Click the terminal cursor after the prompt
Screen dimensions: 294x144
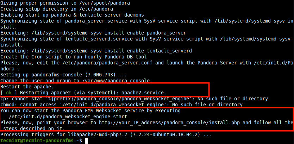tap(86, 141)
